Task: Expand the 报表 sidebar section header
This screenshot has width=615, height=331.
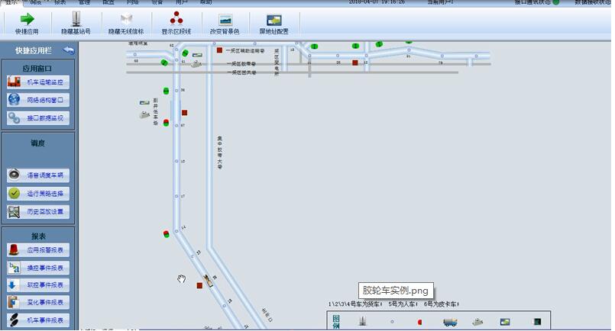Action: coord(38,236)
